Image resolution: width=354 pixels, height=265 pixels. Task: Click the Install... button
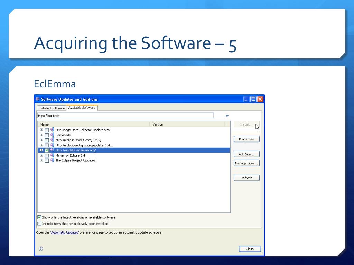246,124
